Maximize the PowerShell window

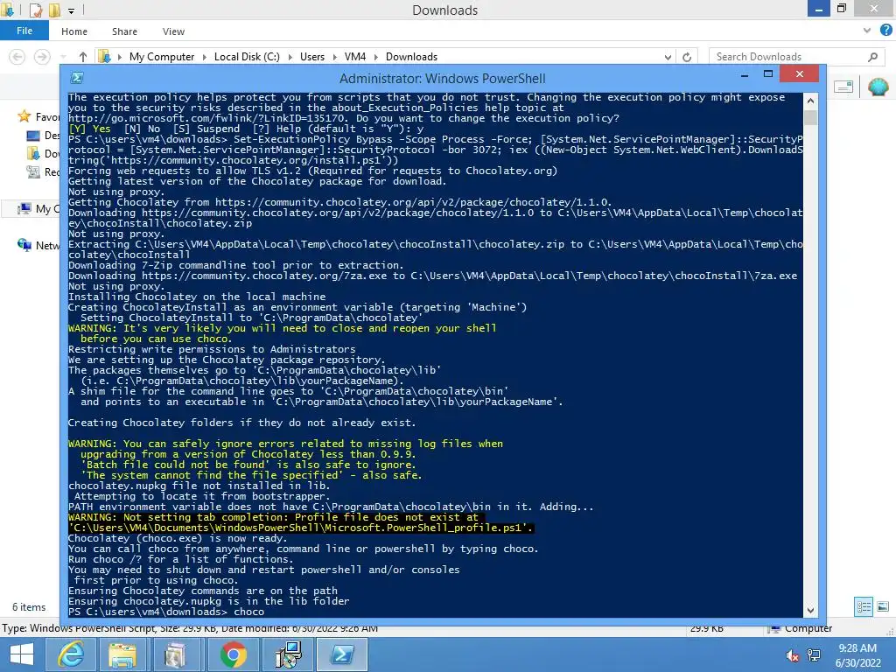pyautogui.click(x=768, y=73)
